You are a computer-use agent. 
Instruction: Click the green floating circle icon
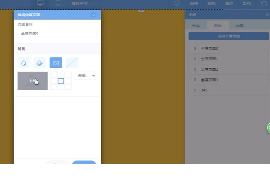(268, 128)
